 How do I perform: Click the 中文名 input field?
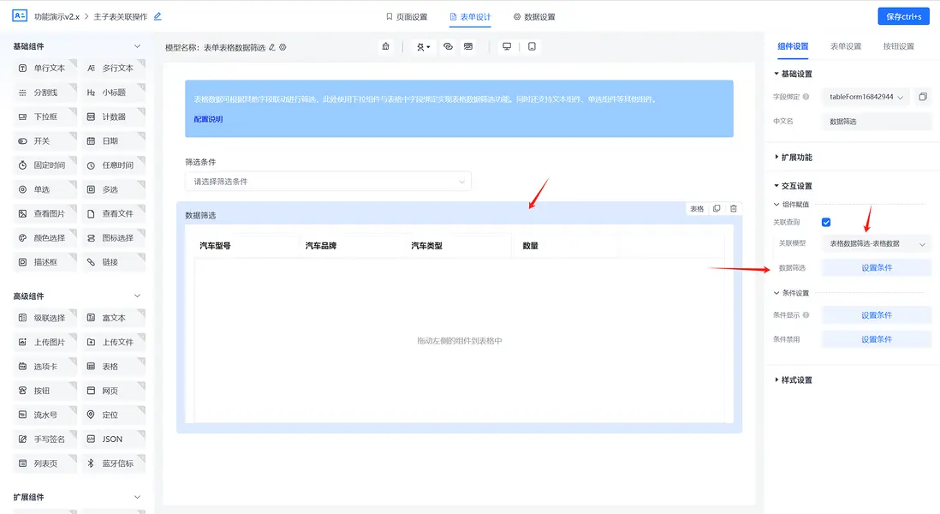[x=877, y=121]
